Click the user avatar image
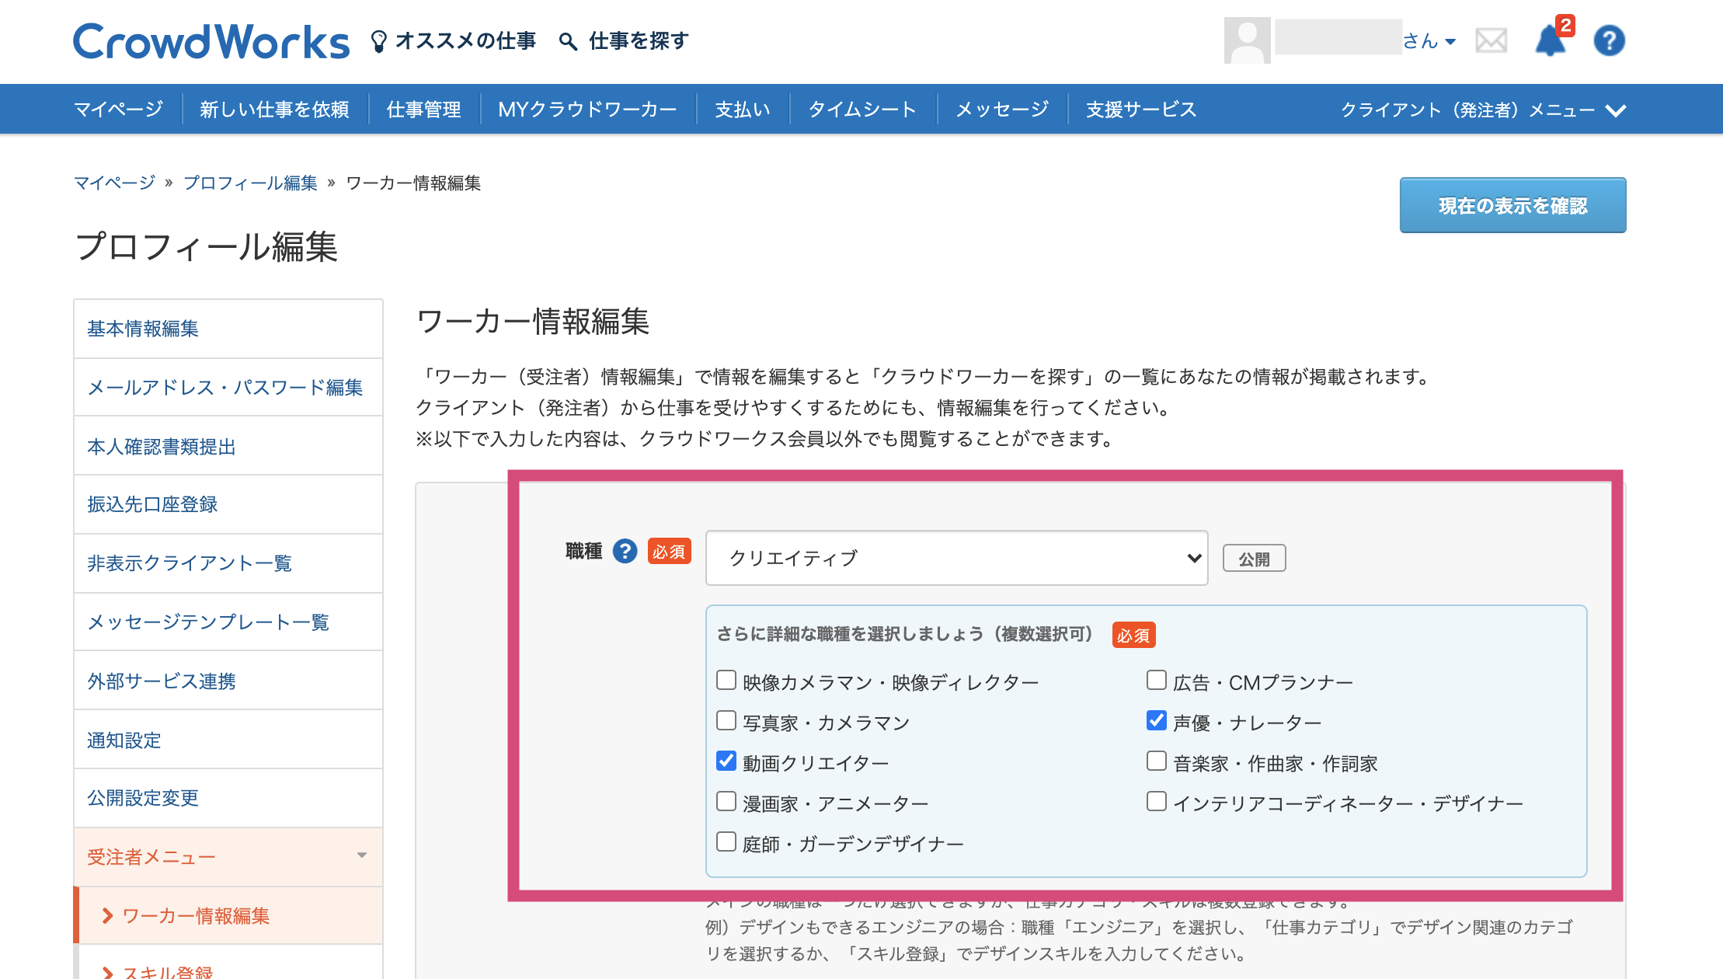This screenshot has width=1723, height=979. [1247, 40]
